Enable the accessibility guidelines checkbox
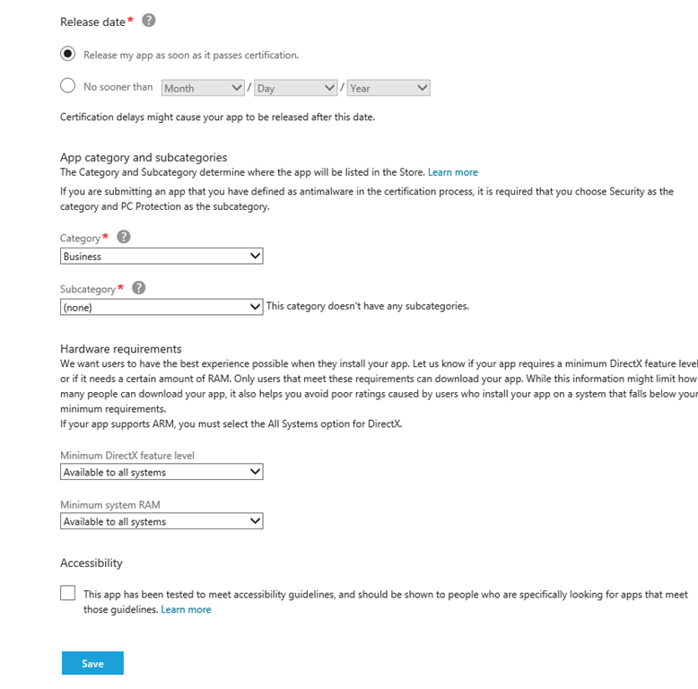The width and height of the screenshot is (698, 689). 68,593
